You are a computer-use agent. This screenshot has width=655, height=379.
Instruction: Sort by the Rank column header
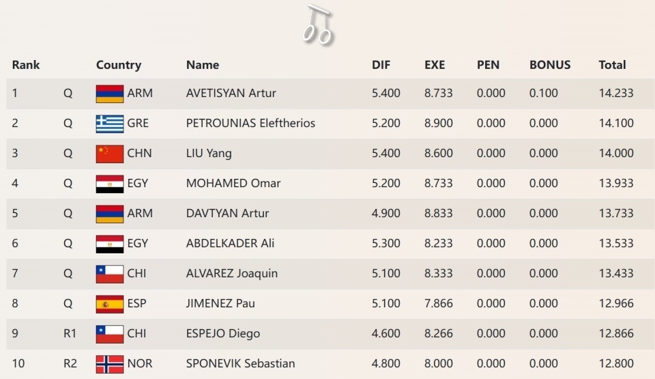(x=26, y=65)
